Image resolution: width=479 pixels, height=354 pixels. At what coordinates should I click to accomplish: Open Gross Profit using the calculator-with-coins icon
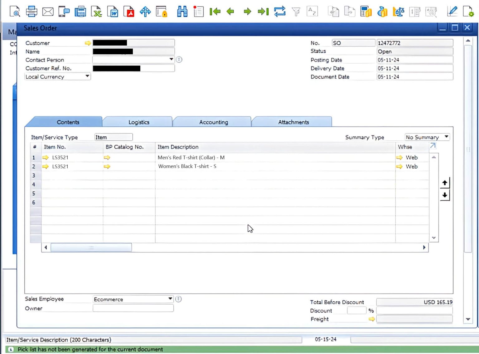click(365, 12)
